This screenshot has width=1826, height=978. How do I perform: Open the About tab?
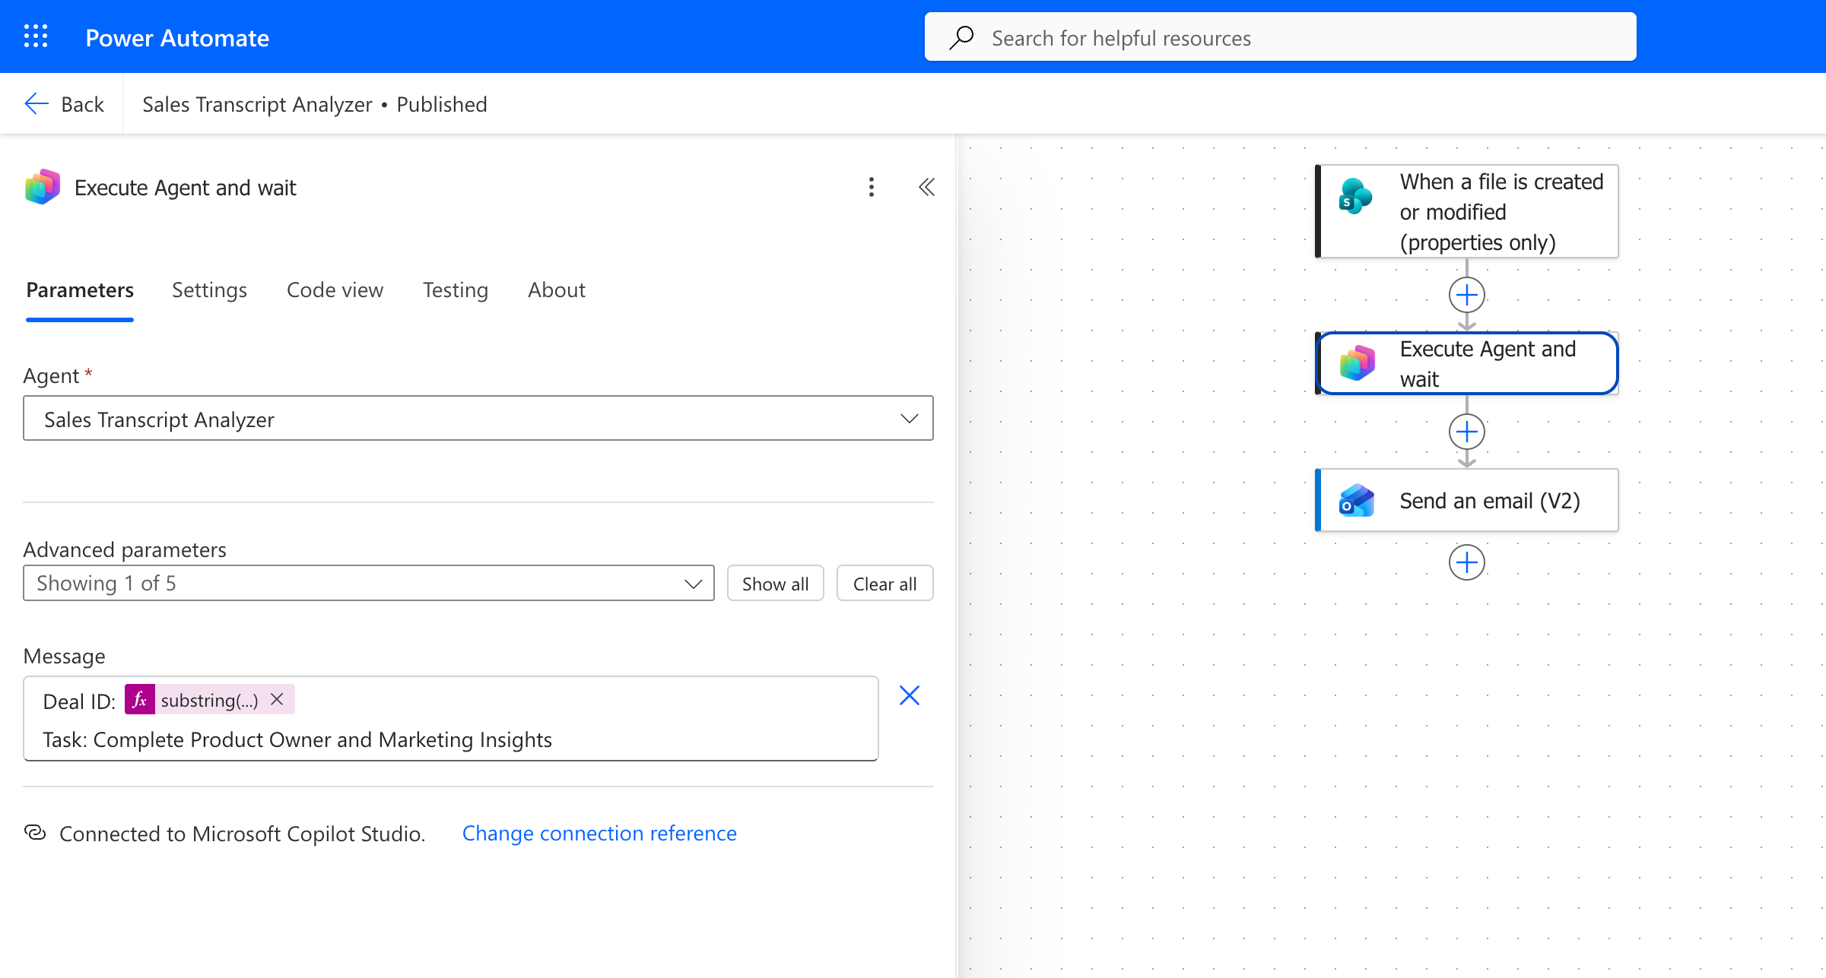(557, 290)
